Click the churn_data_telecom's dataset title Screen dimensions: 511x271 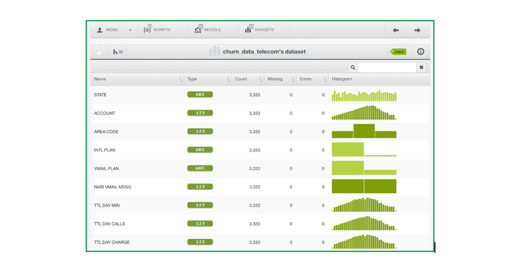(x=264, y=52)
